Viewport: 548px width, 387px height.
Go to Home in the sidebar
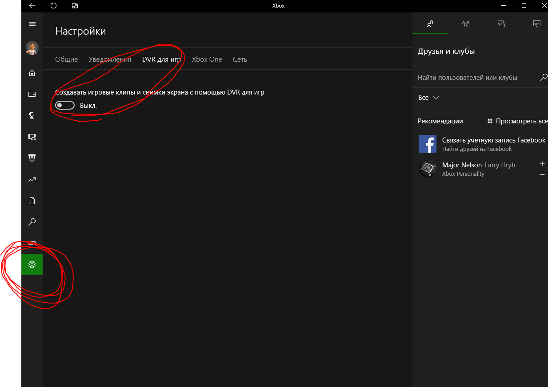click(x=32, y=73)
